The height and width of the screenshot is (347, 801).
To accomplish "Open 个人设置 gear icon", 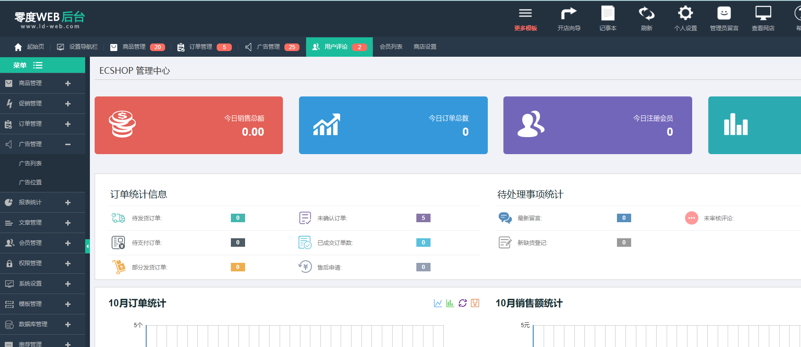I will (x=685, y=14).
